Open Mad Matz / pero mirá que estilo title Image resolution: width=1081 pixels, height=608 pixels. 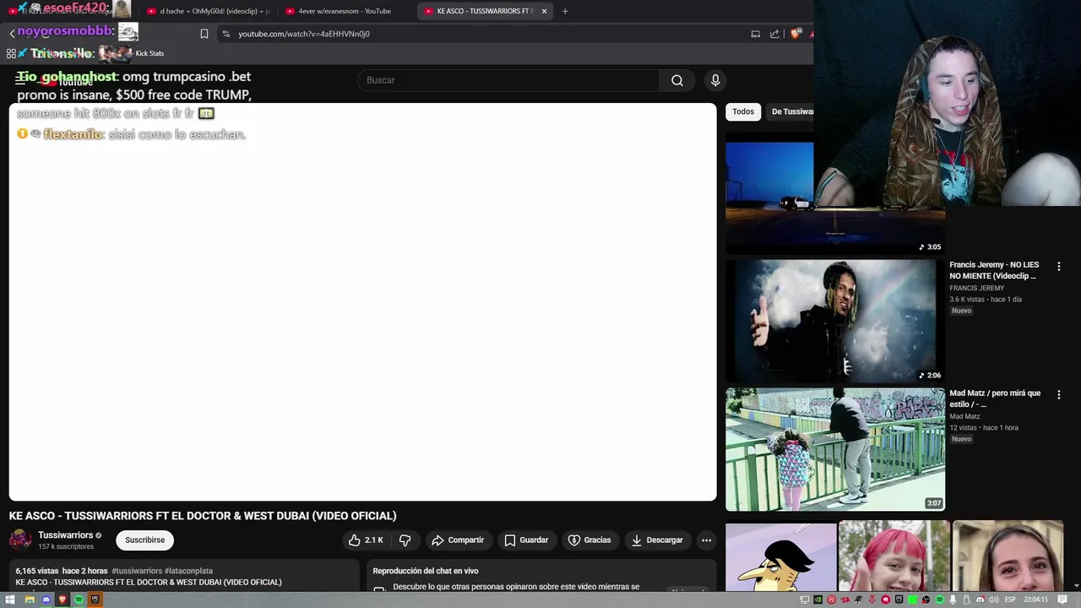coord(995,399)
